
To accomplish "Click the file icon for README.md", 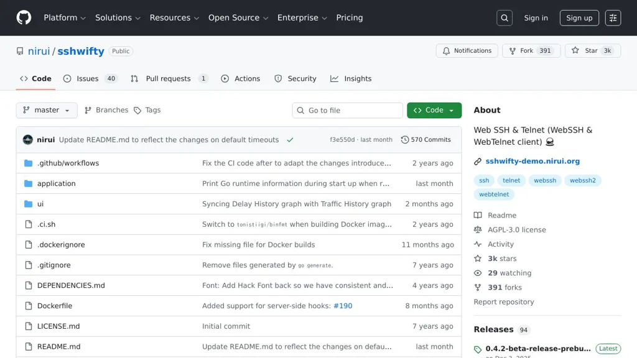I will point(29,347).
